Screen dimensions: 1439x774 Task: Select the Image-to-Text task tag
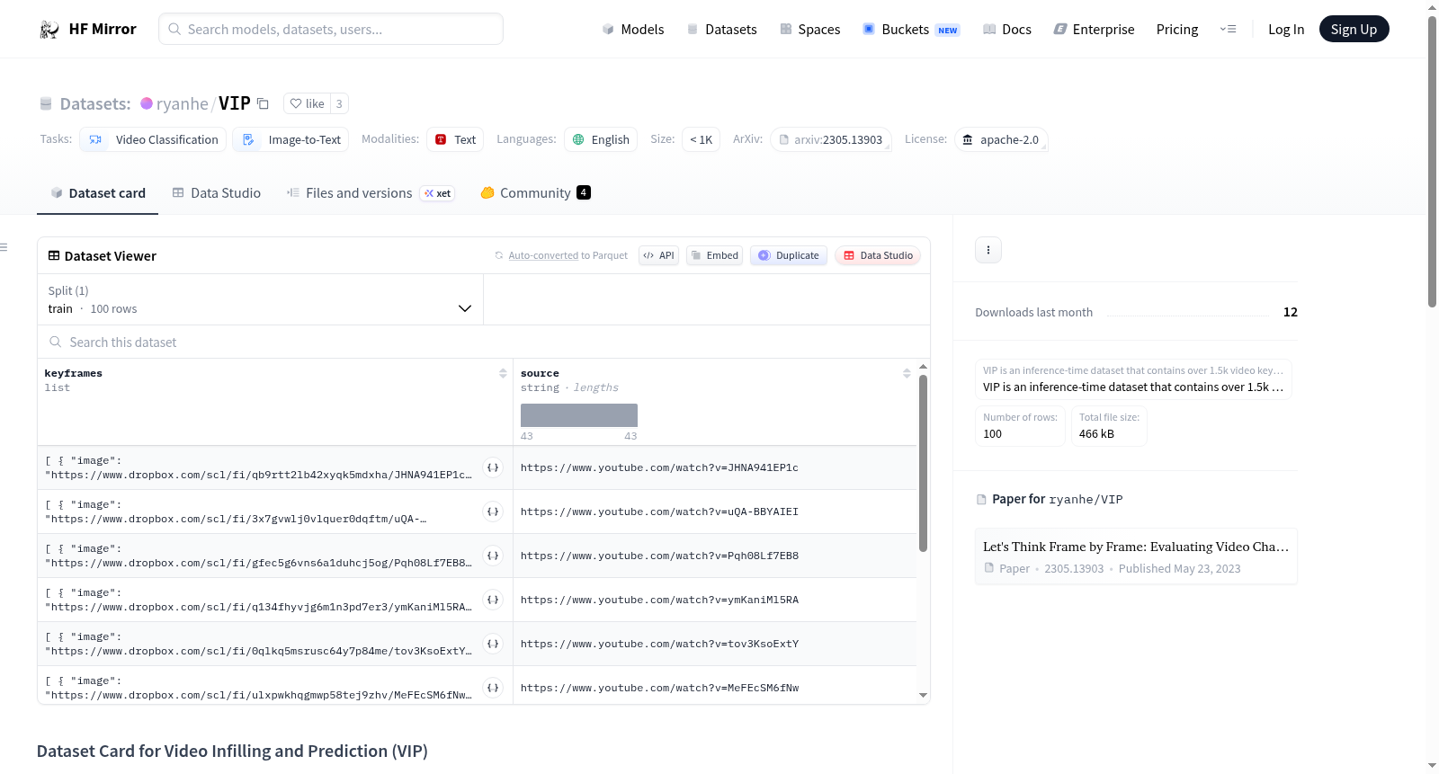point(291,139)
